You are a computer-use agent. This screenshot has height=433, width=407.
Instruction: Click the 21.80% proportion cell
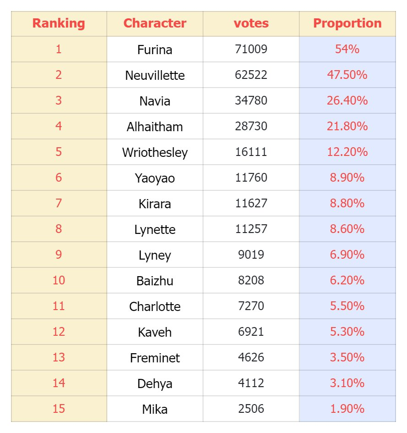(x=347, y=126)
